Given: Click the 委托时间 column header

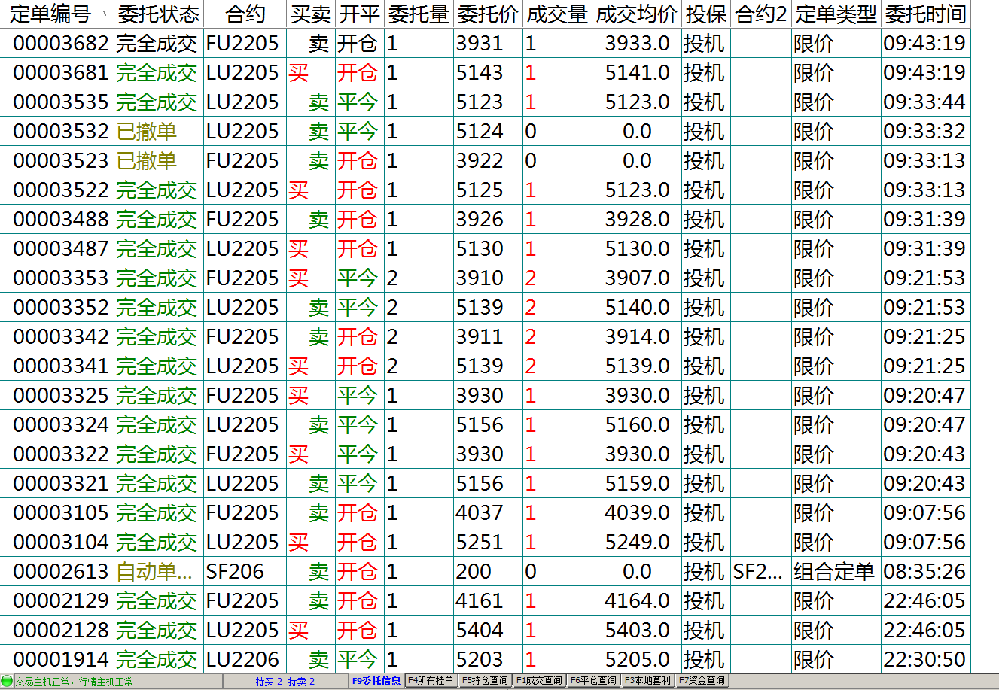Looking at the screenshot, I should click(925, 14).
